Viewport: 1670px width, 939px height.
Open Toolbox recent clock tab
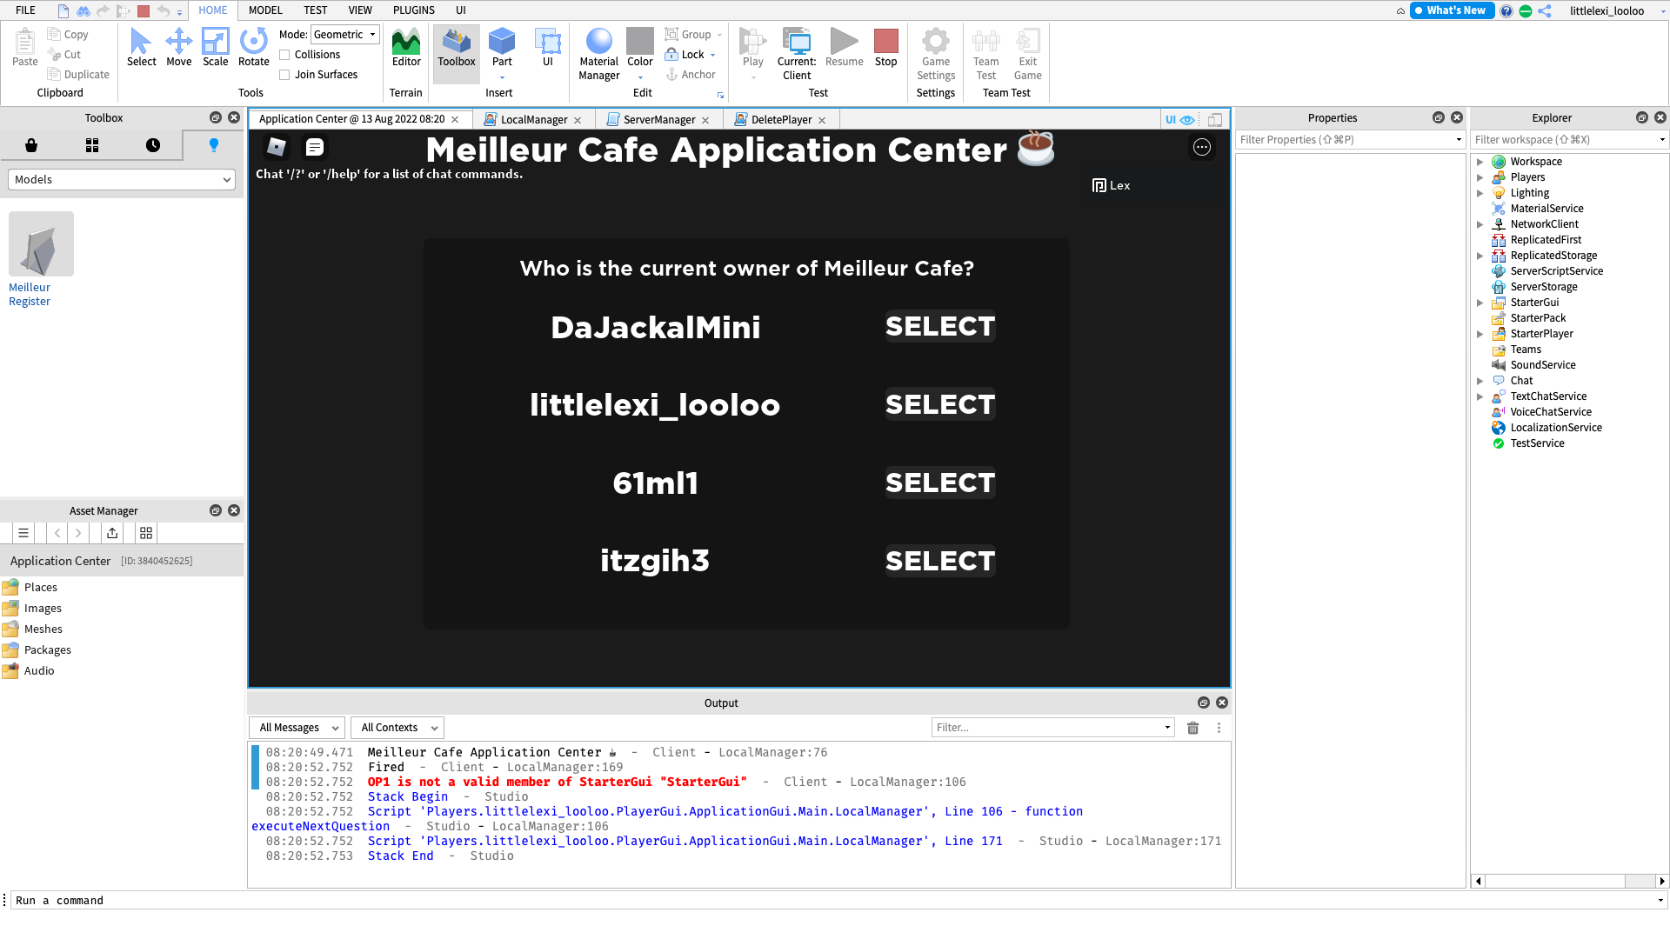(153, 145)
